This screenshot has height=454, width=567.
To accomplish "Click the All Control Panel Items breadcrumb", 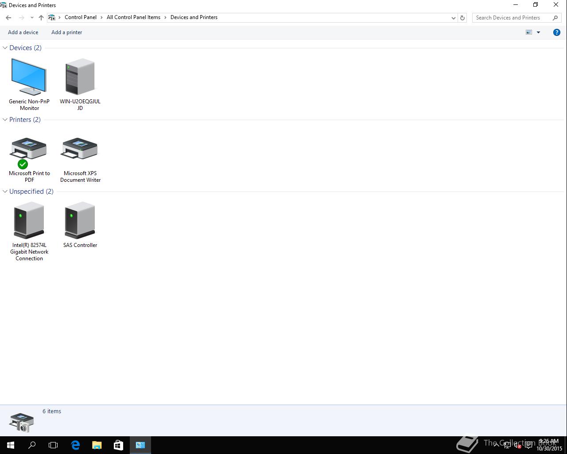I will tap(133, 17).
